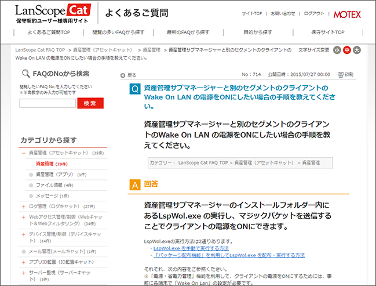This screenshot has width=376, height=286.
Task: Open 最新のFAQから探す menu item
Action: pyautogui.click(x=188, y=32)
